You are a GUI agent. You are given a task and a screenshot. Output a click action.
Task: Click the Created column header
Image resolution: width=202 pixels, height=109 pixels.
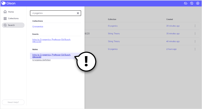pos(169,19)
